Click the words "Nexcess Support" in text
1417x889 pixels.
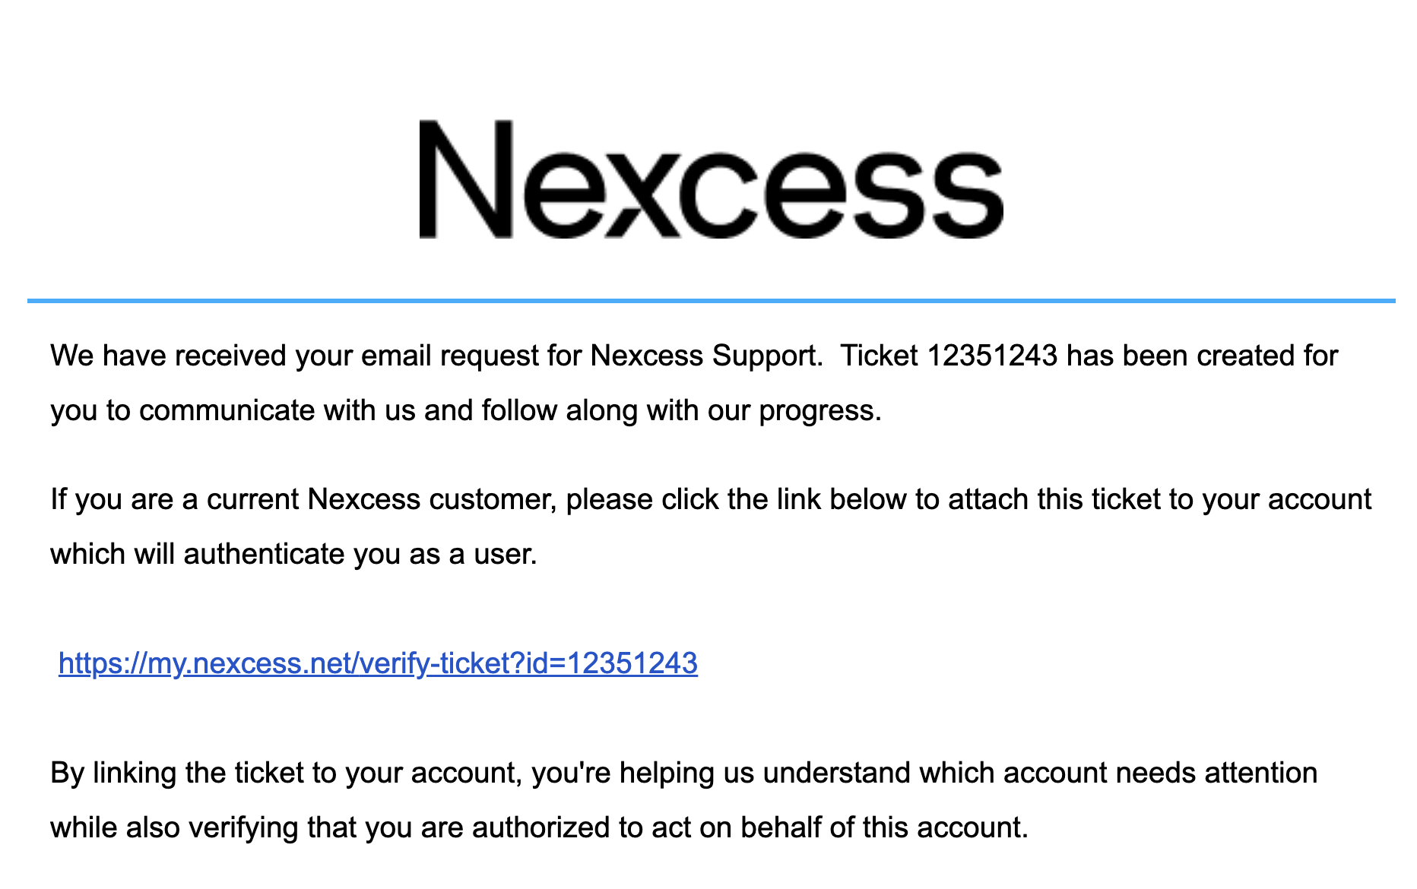point(704,356)
